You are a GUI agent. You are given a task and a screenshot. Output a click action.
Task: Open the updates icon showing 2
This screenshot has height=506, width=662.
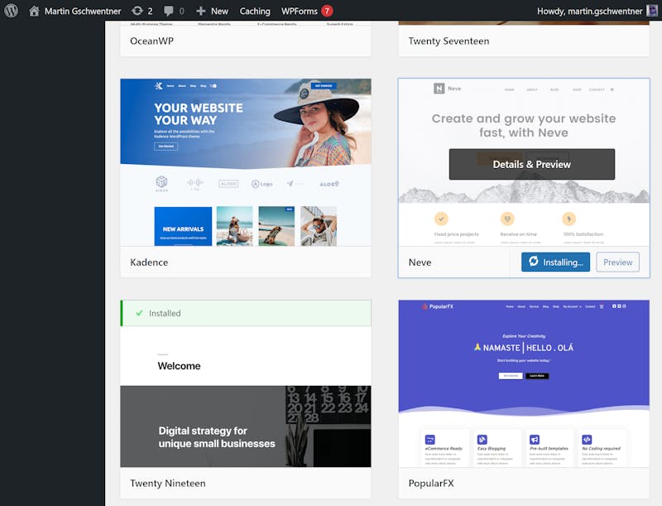pyautogui.click(x=137, y=11)
